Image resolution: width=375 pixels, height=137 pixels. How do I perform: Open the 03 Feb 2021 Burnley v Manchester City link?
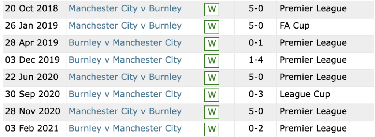click(x=125, y=129)
